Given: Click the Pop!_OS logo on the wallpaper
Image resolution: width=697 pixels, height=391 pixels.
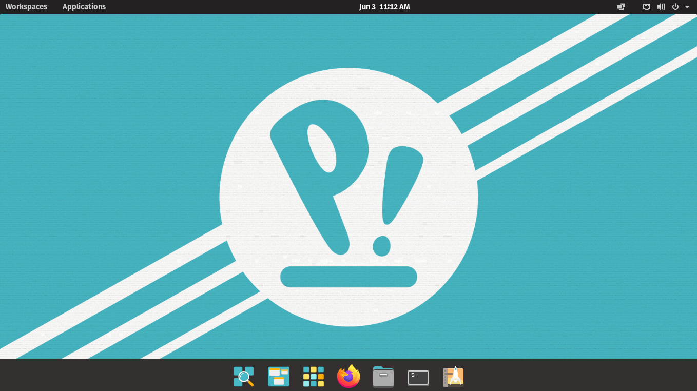Looking at the screenshot, I should coord(348,195).
